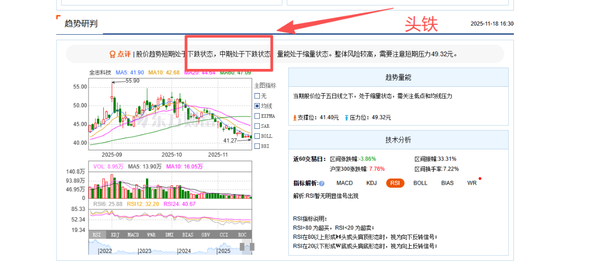Click the 点评 comment icon
Image resolution: width=593 pixels, height=263 pixels.
[x=112, y=54]
